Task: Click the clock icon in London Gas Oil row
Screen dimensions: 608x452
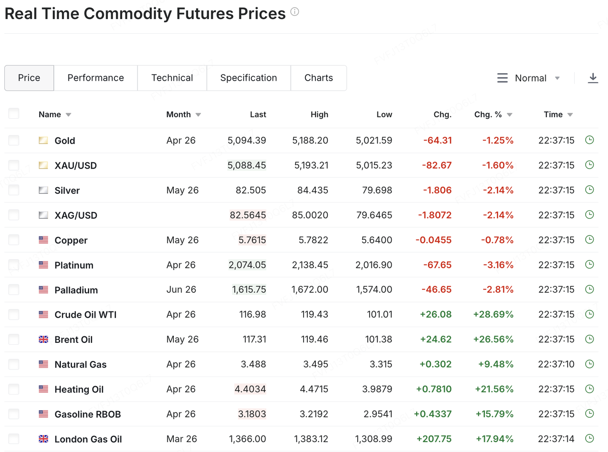Action: coord(589,439)
